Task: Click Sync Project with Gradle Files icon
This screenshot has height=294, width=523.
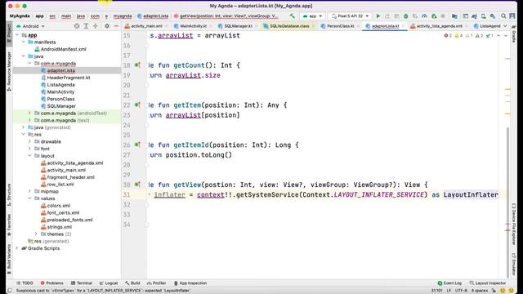Action: point(474,16)
